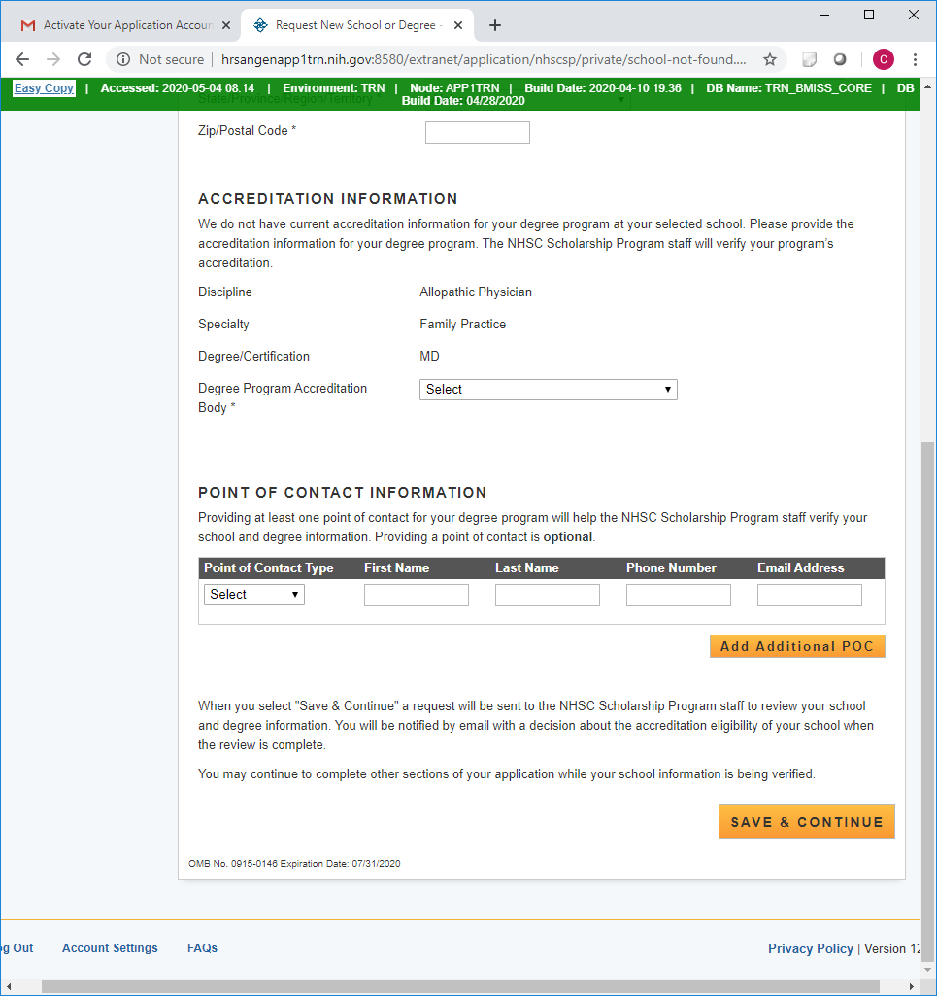The width and height of the screenshot is (937, 996).
Task: Click into the Zip/Postal Code field
Action: click(477, 132)
